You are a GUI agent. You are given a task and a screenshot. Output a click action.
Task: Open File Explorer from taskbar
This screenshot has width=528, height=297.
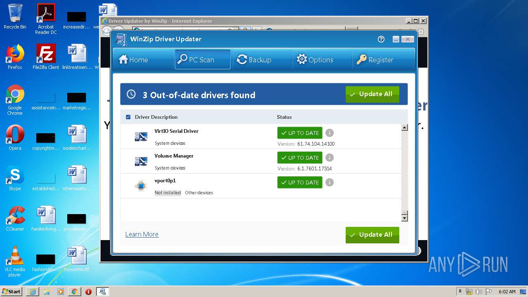[47, 292]
